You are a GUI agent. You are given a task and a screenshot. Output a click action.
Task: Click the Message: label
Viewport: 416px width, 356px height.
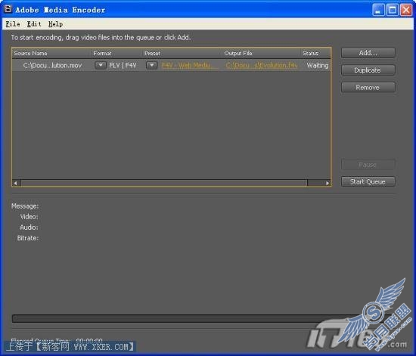[x=25, y=206]
